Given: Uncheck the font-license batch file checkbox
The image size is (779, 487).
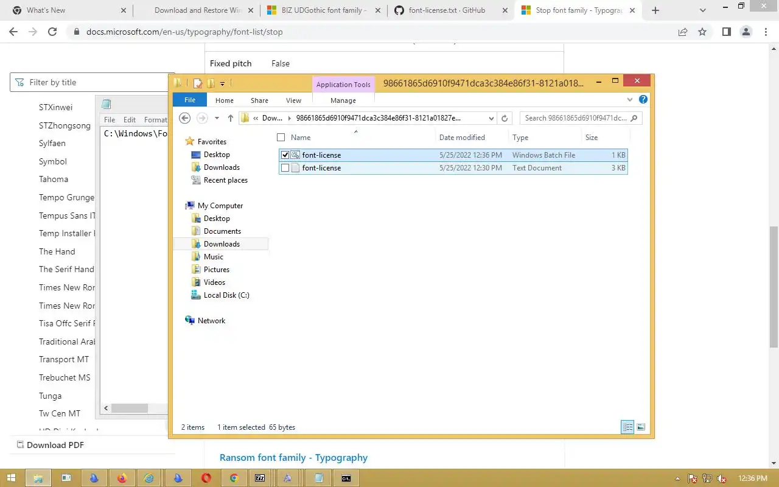Looking at the screenshot, I should point(285,155).
